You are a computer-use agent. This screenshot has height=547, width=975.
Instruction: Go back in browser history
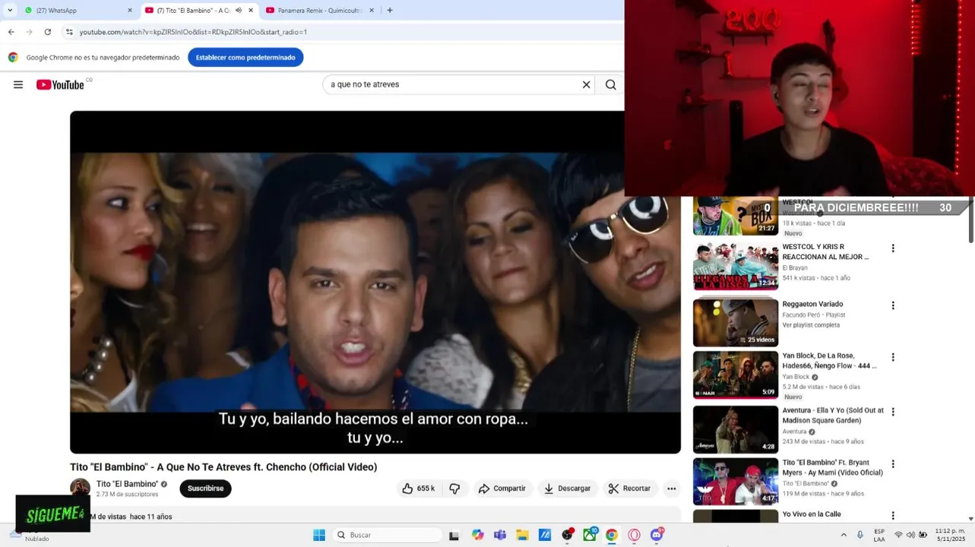tap(11, 32)
